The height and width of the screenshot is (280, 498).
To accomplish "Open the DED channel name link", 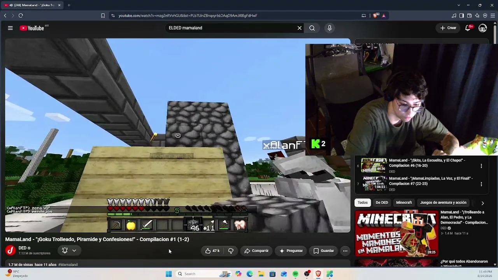I will coord(22,248).
